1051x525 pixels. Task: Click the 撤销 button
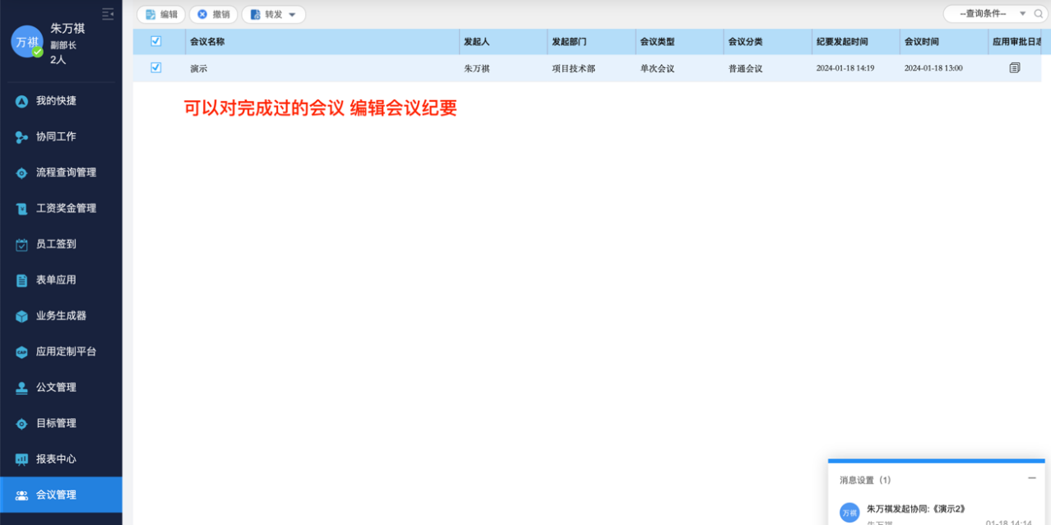tap(214, 15)
